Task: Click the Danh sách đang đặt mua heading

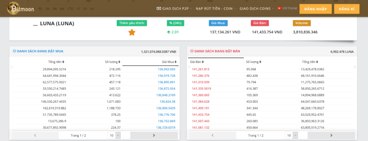Action: 40,51
